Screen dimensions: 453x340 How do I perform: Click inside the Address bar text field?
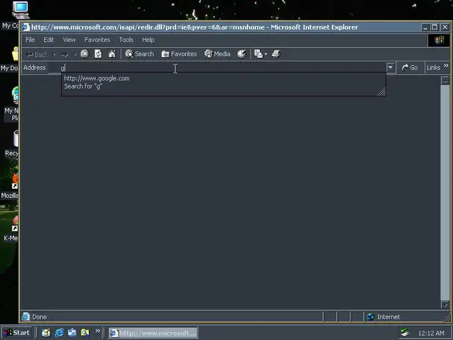(x=217, y=68)
